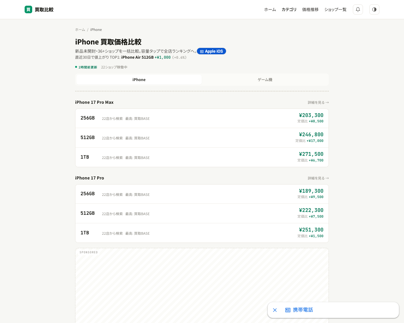Open iPhone 17 Pro Max 512GB row
This screenshot has height=323, width=404.
202,138
